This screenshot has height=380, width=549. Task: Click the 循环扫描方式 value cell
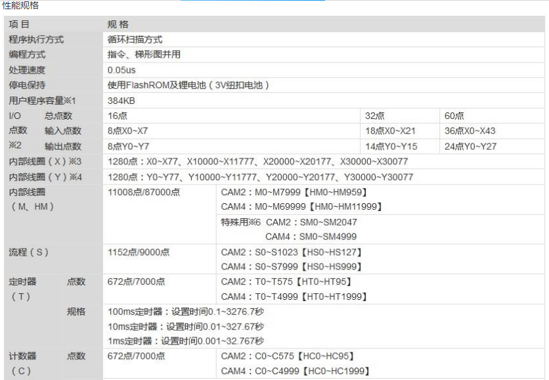135,39
